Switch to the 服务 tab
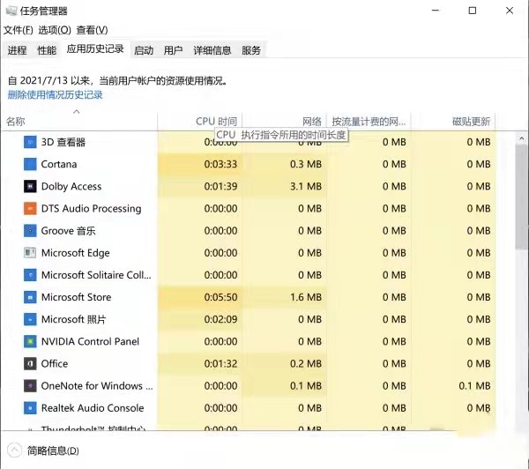 click(251, 50)
